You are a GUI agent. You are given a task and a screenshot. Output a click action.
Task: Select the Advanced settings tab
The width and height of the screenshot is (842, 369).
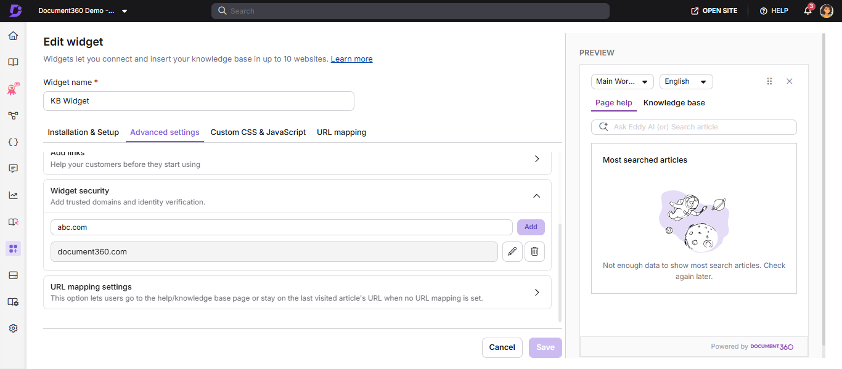point(165,132)
